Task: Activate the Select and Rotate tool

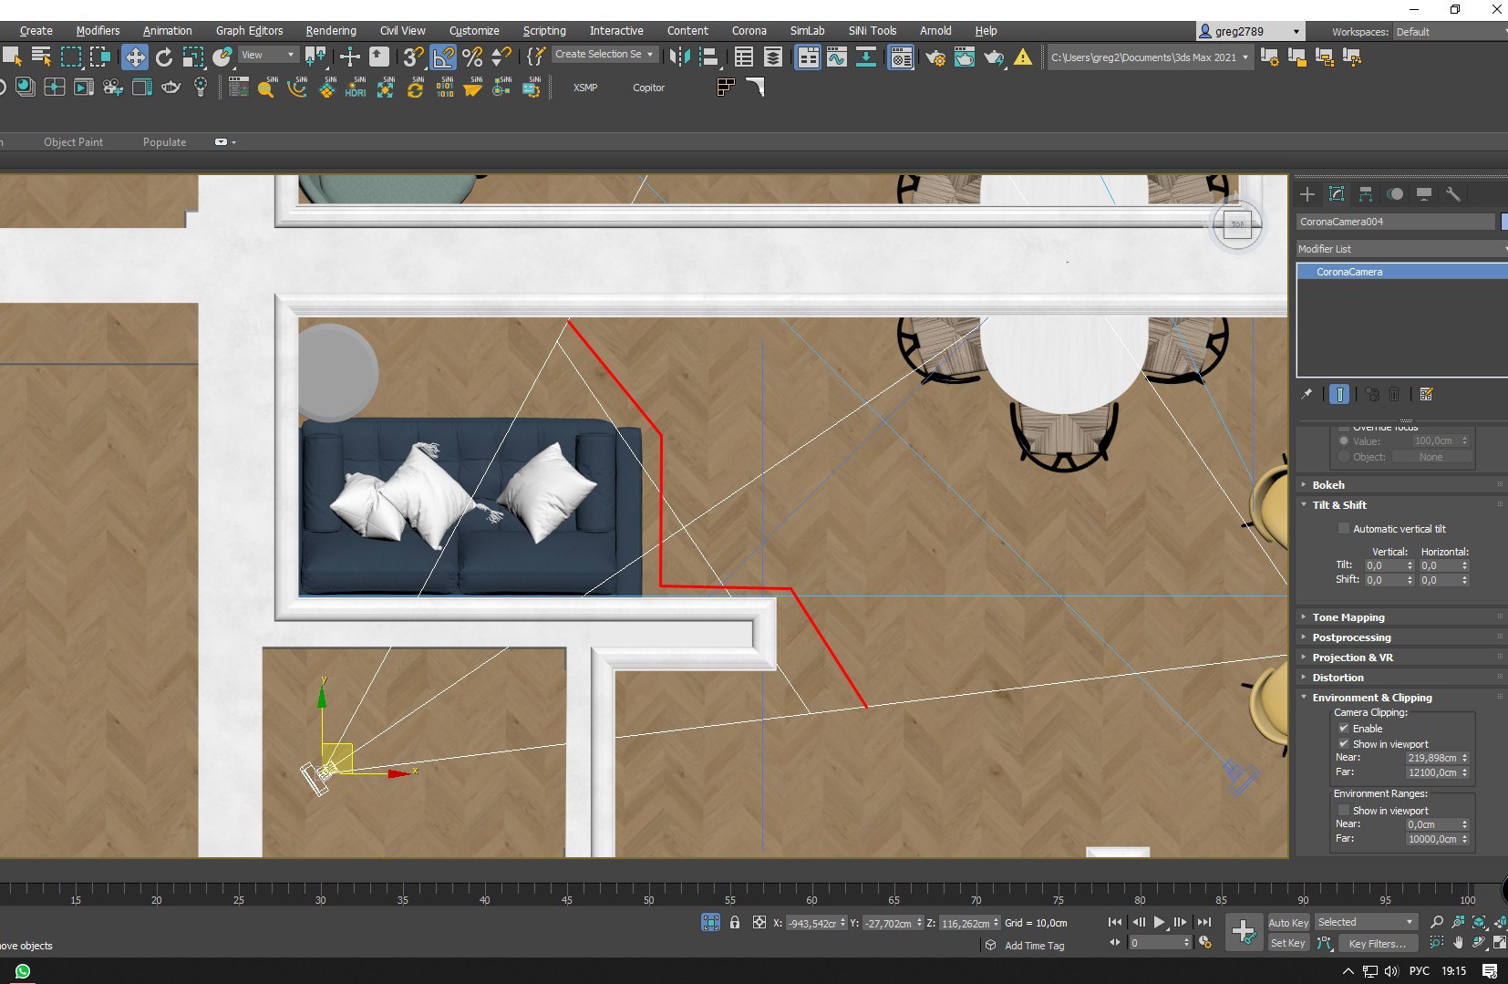Action: point(164,57)
